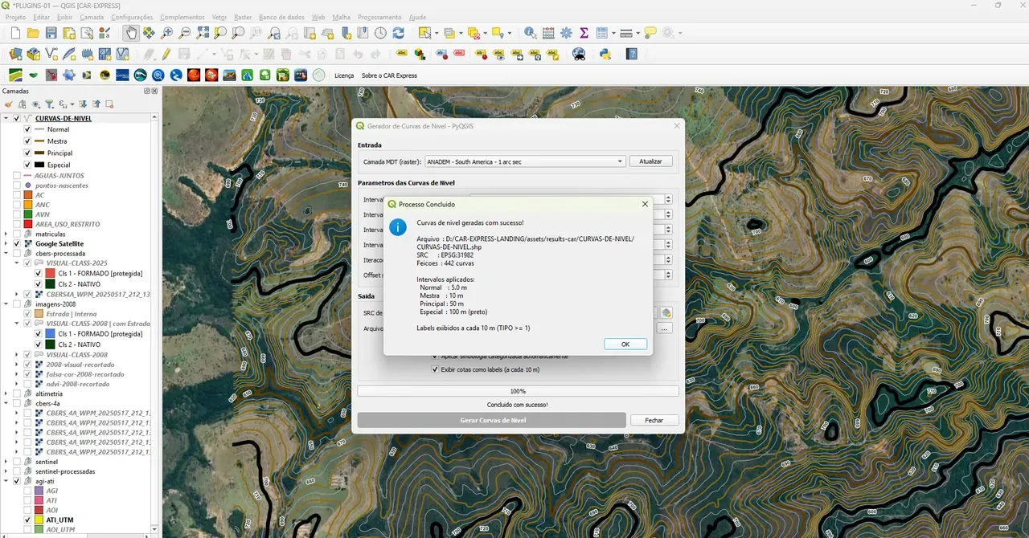Click Sobre o CAR Express
This screenshot has height=538, width=1029.
point(389,75)
